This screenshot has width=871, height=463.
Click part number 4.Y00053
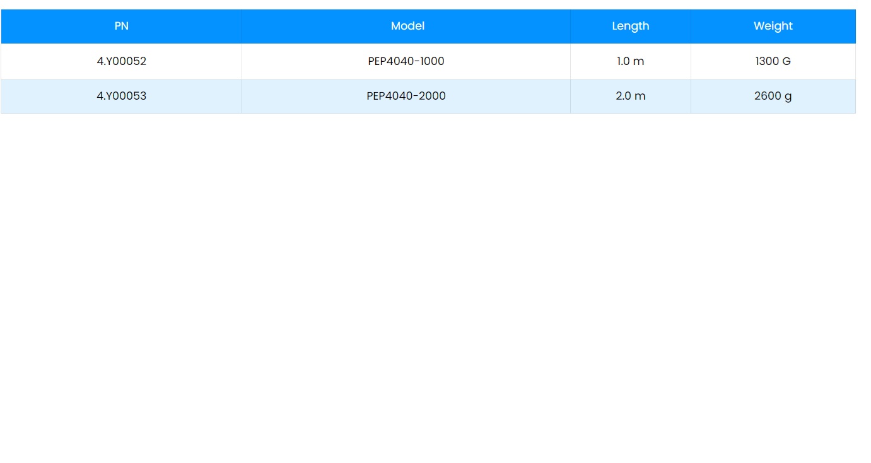point(121,96)
